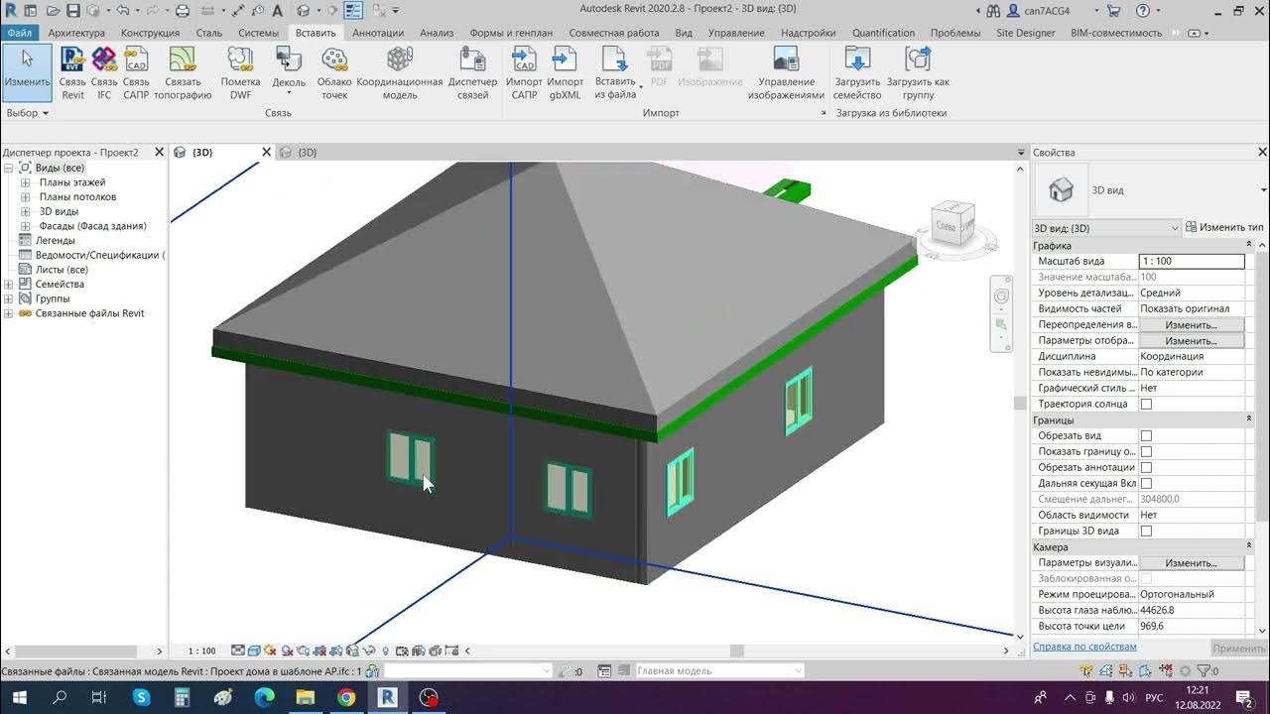This screenshot has height=714, width=1270.
Task: Switch to the Архитектура ribbon tab
Action: (76, 33)
